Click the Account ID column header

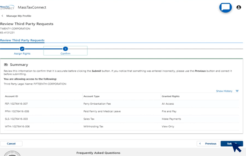coord(12,96)
